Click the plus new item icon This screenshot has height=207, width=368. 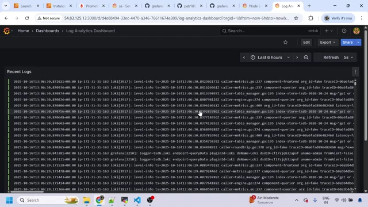tap(327, 30)
